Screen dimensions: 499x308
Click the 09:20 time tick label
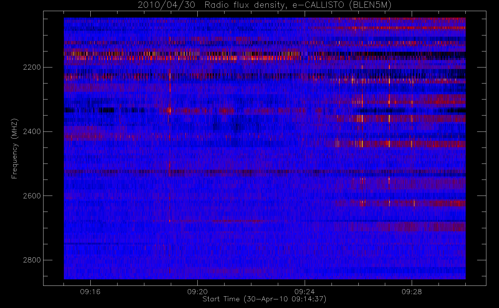(197, 292)
